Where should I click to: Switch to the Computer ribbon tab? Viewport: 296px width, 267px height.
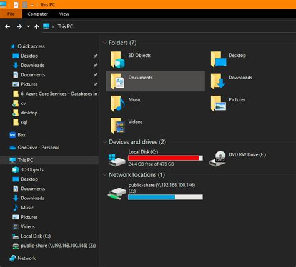point(37,14)
